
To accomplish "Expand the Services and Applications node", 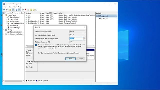I will point(4,34).
